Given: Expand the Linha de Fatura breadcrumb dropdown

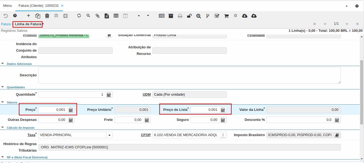Looking at the screenshot, I should point(43,24).
